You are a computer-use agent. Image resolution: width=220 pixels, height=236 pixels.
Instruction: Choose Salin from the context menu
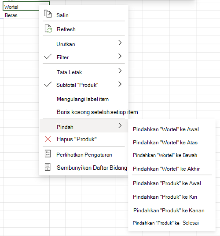(84, 14)
